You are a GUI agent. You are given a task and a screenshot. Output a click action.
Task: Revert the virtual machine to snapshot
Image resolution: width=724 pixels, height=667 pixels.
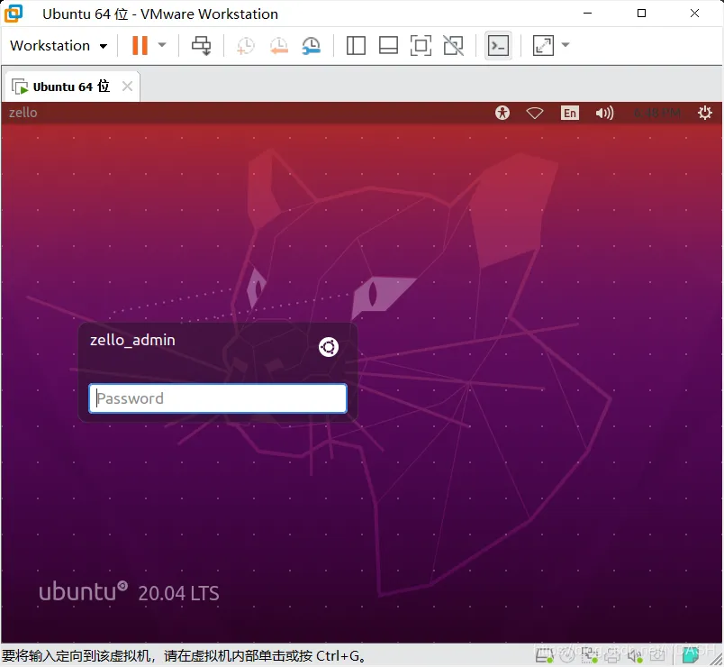tap(279, 45)
